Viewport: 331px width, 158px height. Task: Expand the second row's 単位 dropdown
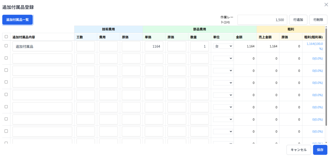(223, 58)
